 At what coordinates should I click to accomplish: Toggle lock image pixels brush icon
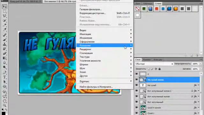(x=152, y=69)
